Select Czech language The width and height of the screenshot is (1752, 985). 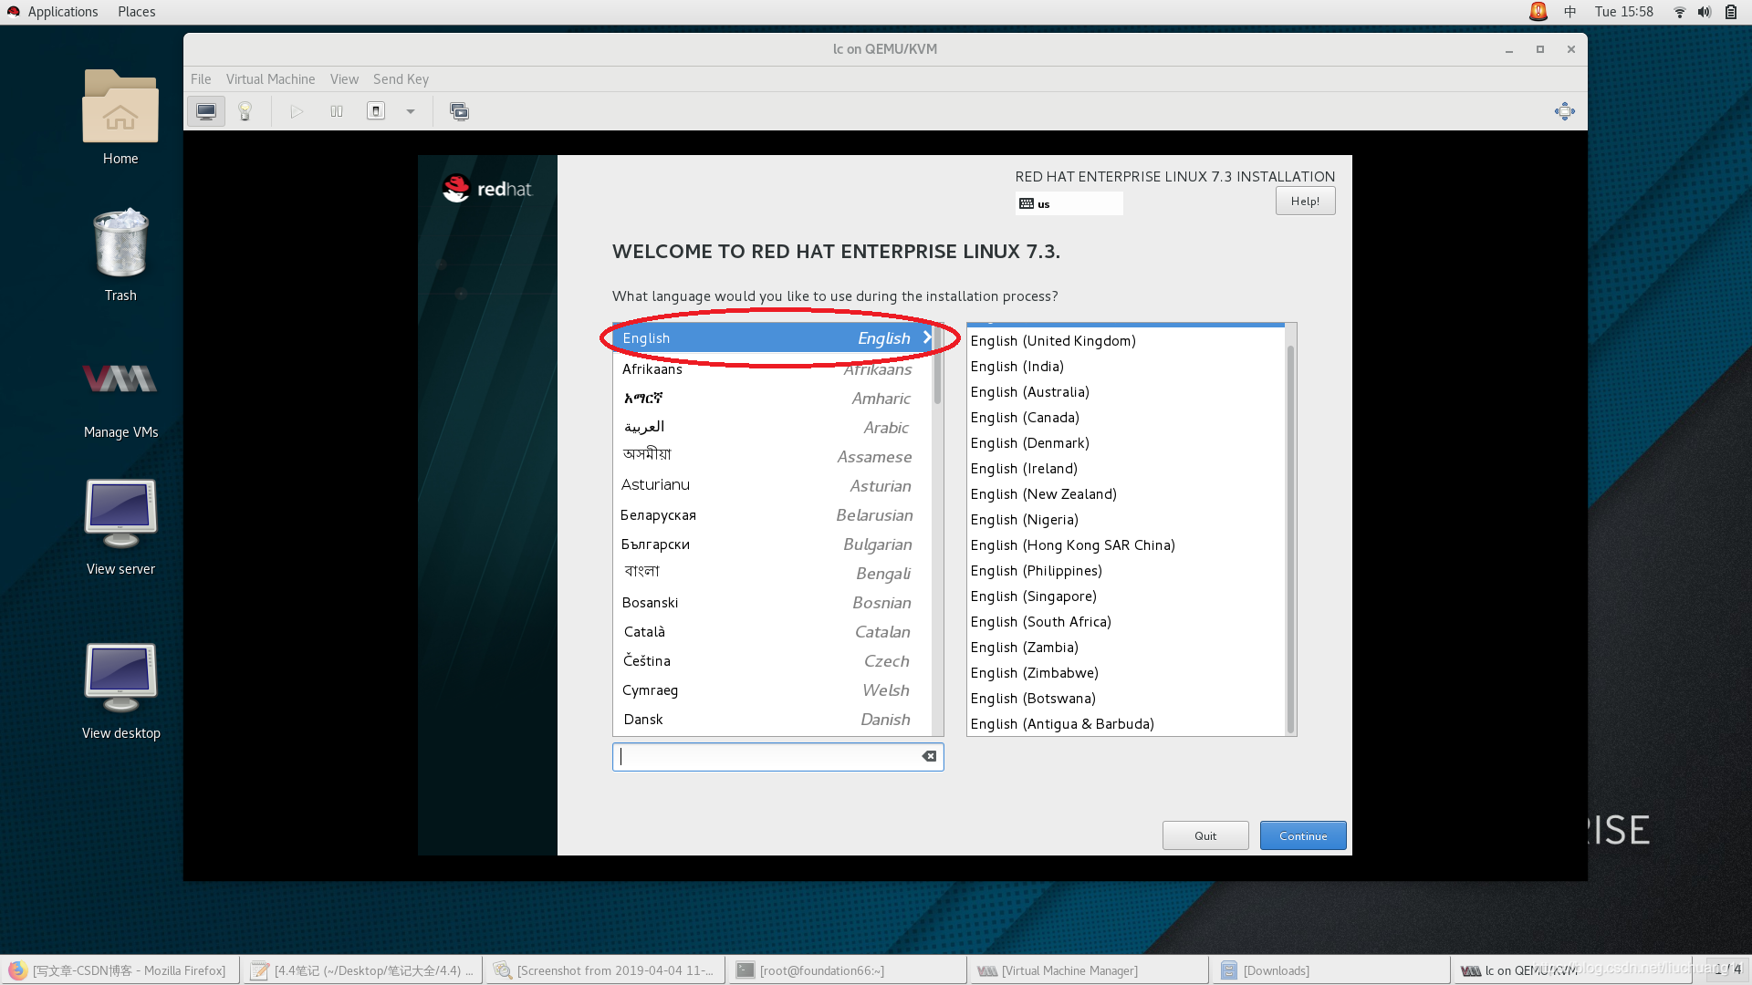(x=772, y=661)
